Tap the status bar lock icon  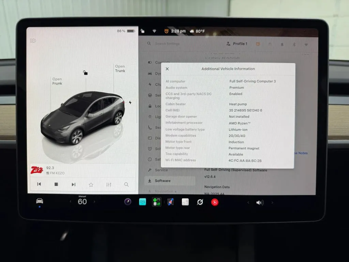(142, 31)
